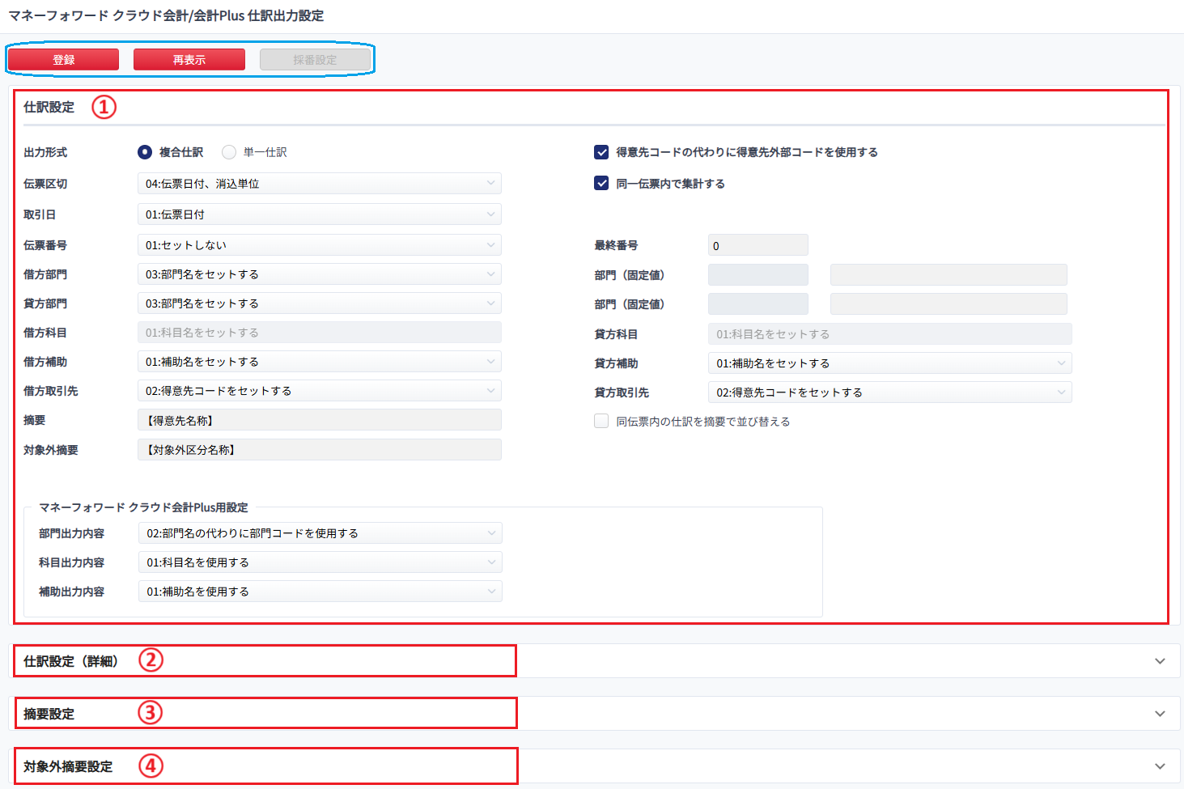Open the 伝票番号 dropdown

[x=320, y=245]
